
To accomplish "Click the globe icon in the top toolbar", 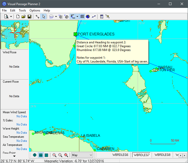I will point(88,17).
